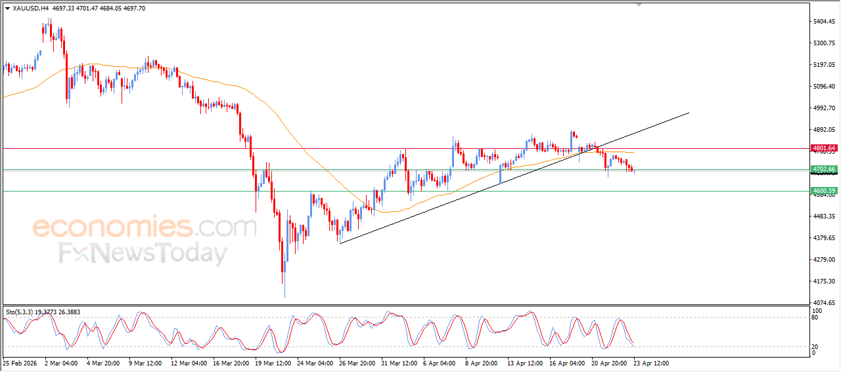The image size is (841, 372).
Task: Select the green 4702.66 price label
Action: coord(824,169)
